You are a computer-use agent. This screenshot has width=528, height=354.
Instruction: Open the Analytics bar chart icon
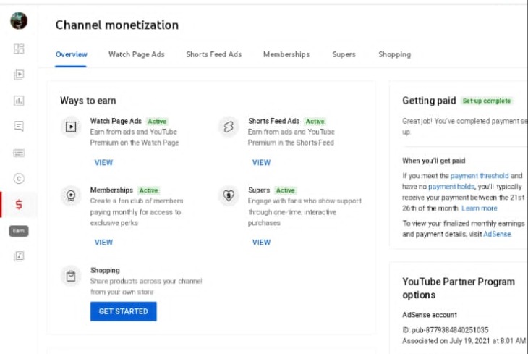click(x=19, y=101)
